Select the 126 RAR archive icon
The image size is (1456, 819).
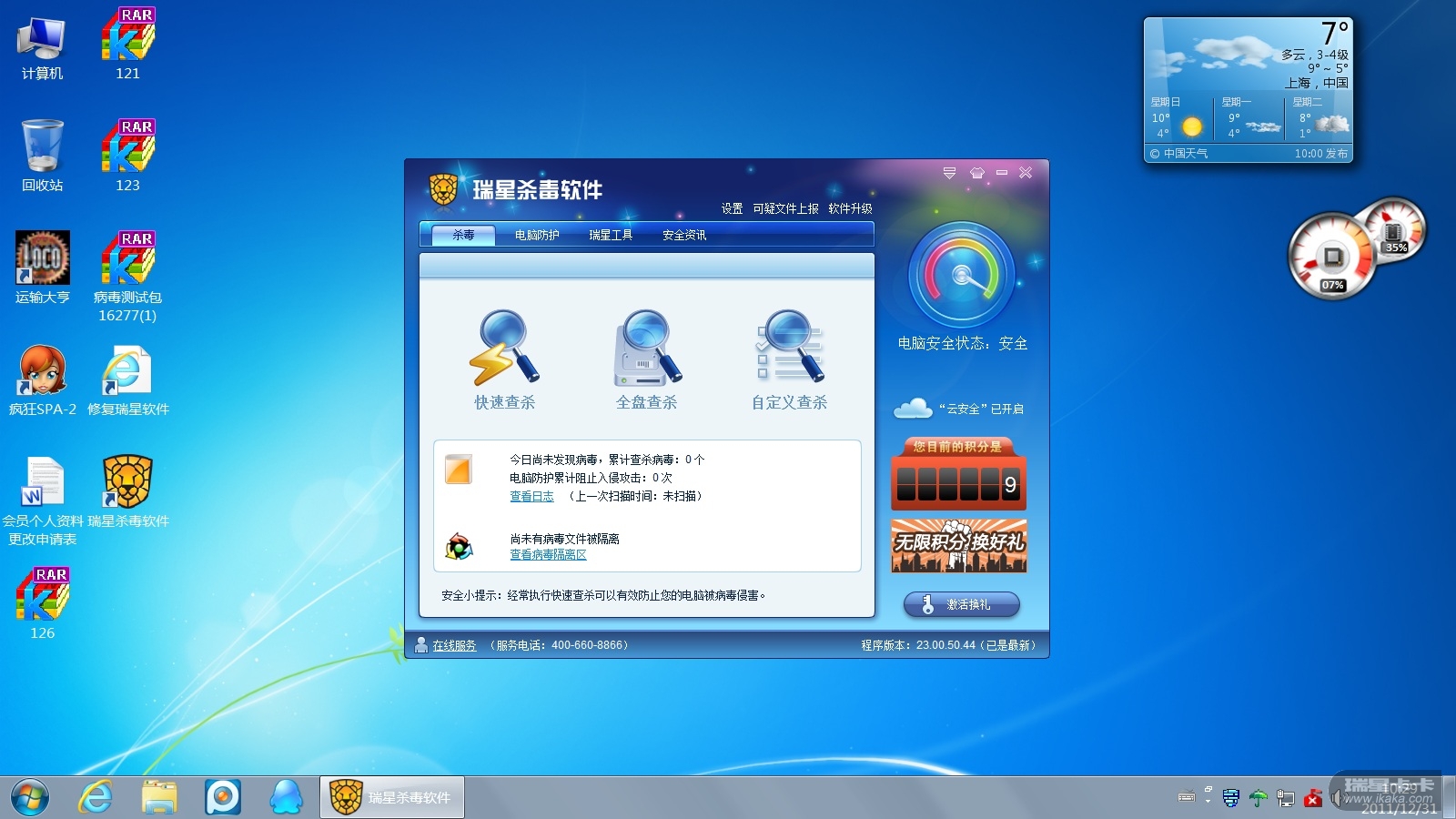tap(42, 603)
